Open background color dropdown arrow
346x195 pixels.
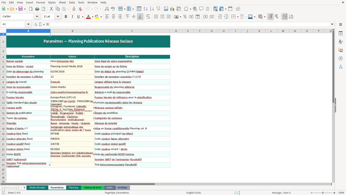(x=101, y=17)
